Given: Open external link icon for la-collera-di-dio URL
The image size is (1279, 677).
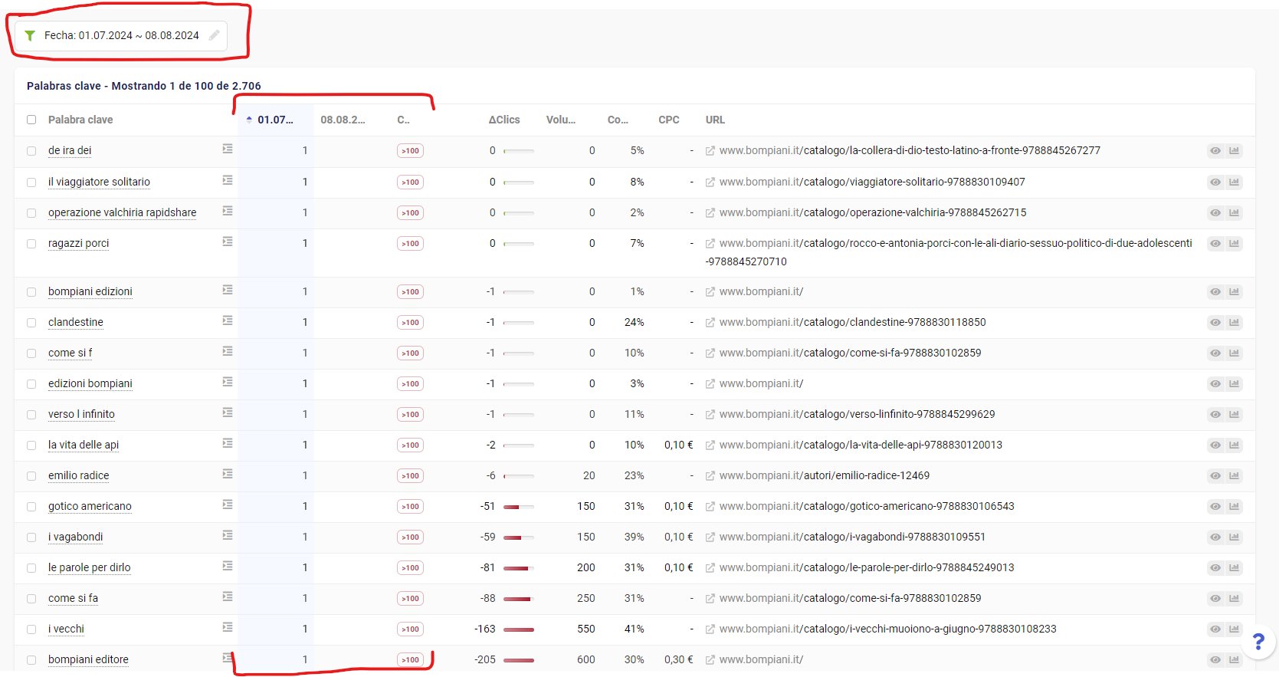Looking at the screenshot, I should (x=710, y=151).
